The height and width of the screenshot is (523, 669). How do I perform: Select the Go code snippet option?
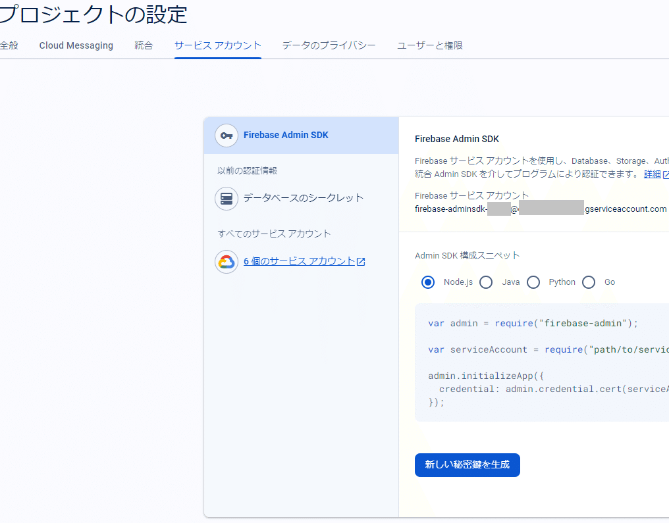click(x=589, y=282)
